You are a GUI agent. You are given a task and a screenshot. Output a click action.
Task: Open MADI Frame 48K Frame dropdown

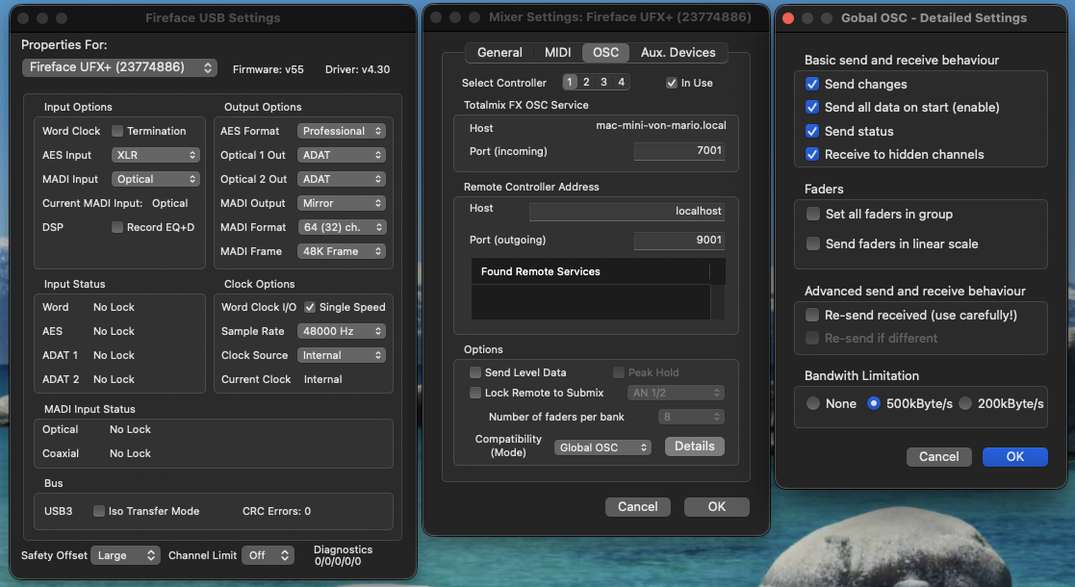[342, 251]
